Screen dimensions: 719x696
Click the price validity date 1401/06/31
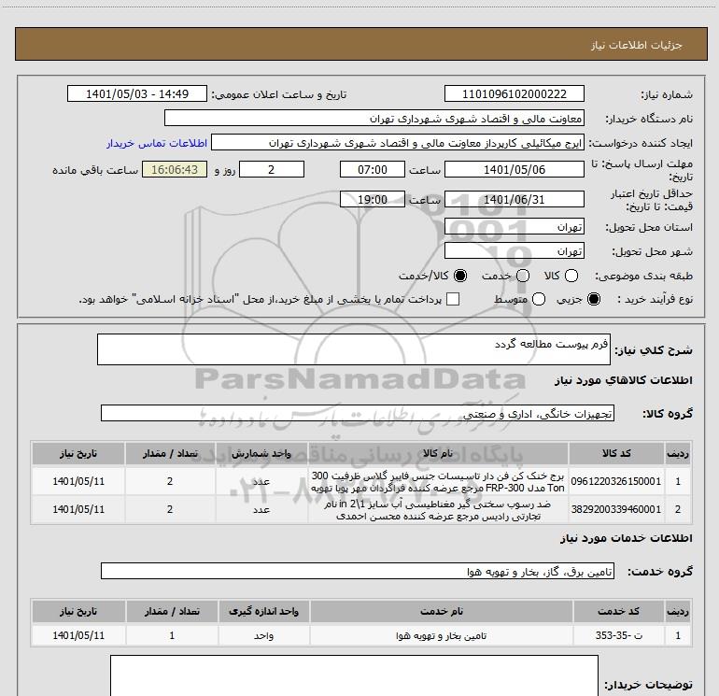514,199
